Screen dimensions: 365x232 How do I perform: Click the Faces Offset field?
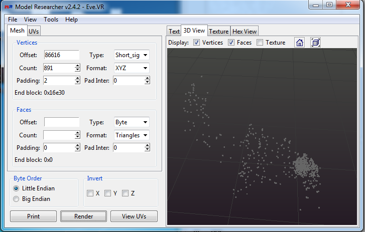[61, 122]
